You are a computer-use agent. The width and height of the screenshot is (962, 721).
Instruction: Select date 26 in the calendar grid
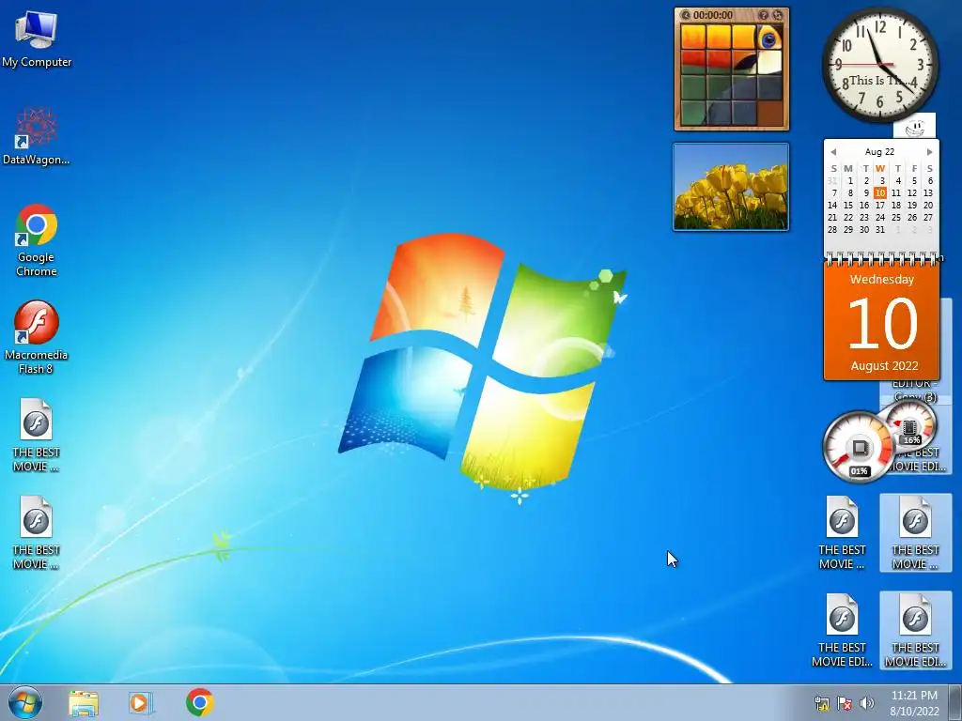(x=912, y=217)
